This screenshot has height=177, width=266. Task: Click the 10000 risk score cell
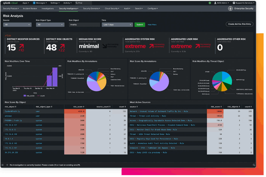coord(215,111)
